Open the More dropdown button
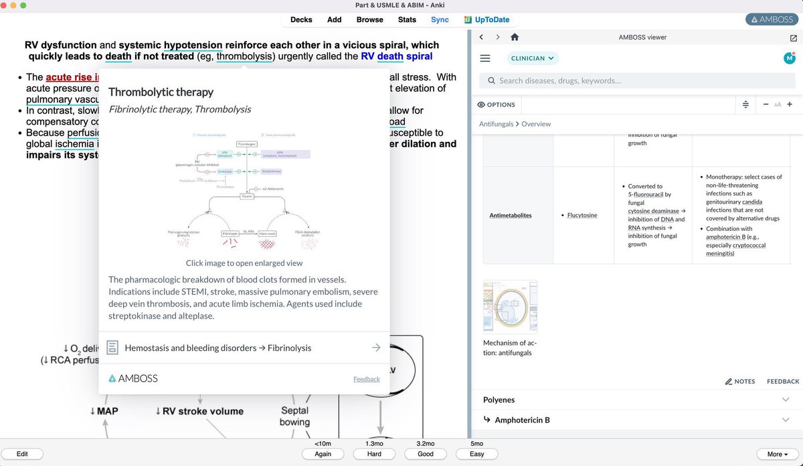The height and width of the screenshot is (466, 803). pyautogui.click(x=777, y=454)
